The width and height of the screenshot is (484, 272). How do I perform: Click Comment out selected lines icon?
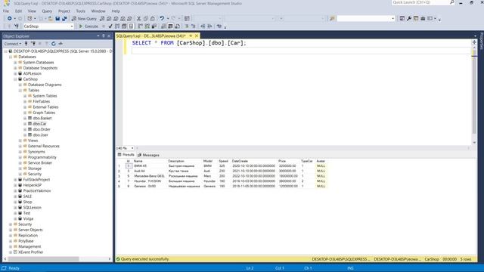pos(187,26)
